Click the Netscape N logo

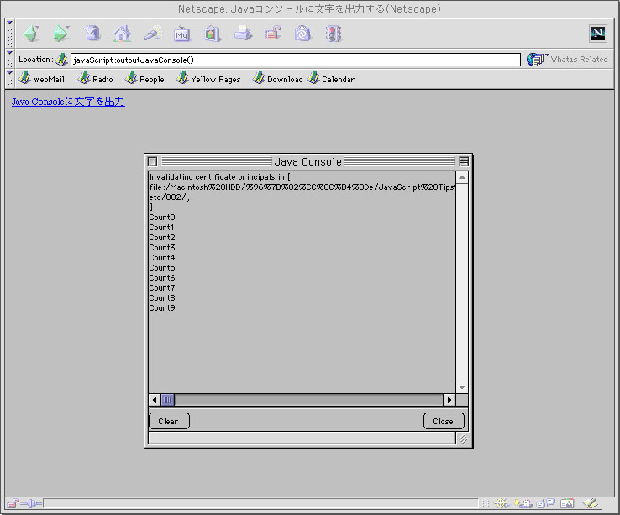598,34
